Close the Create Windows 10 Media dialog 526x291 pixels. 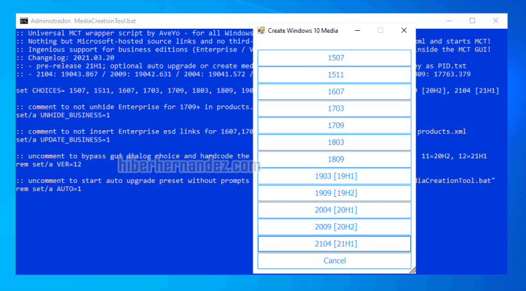403,31
